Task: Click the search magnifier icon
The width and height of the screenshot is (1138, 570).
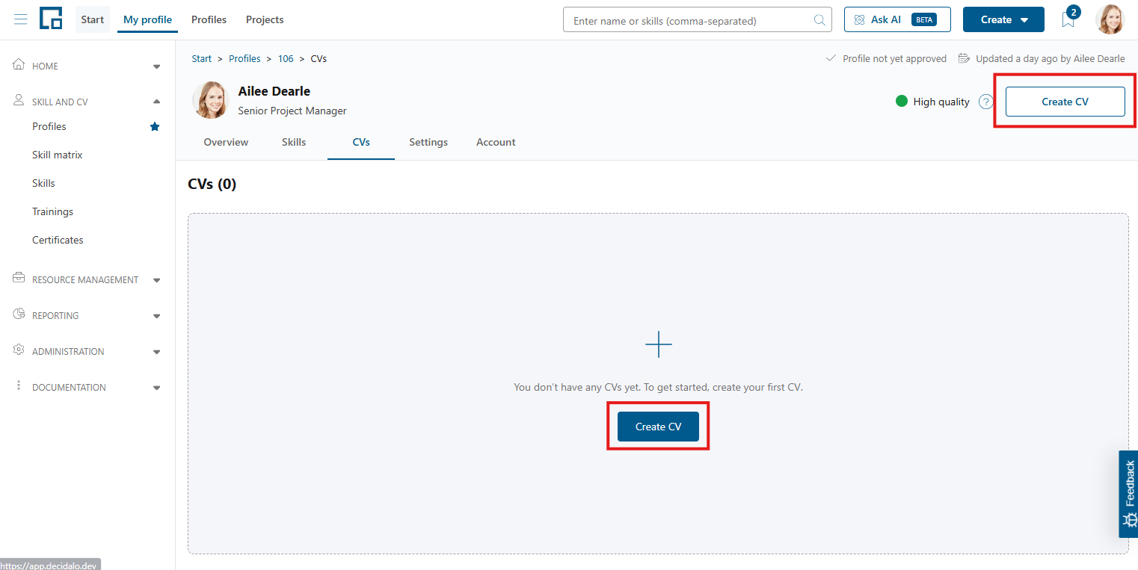Action: 819,20
